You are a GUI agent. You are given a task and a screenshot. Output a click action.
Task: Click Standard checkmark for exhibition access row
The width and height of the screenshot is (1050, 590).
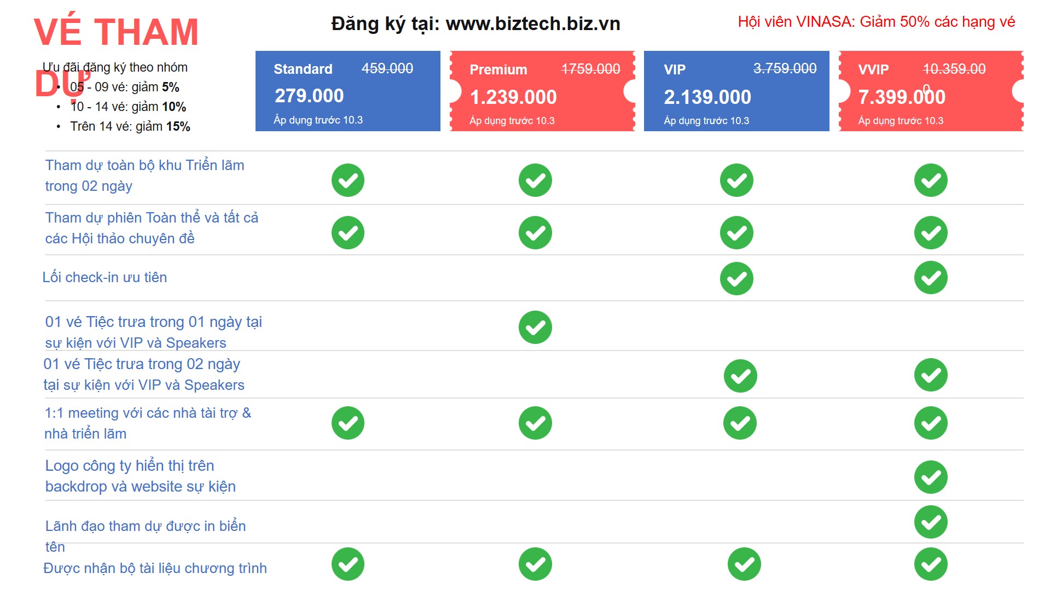pyautogui.click(x=348, y=180)
